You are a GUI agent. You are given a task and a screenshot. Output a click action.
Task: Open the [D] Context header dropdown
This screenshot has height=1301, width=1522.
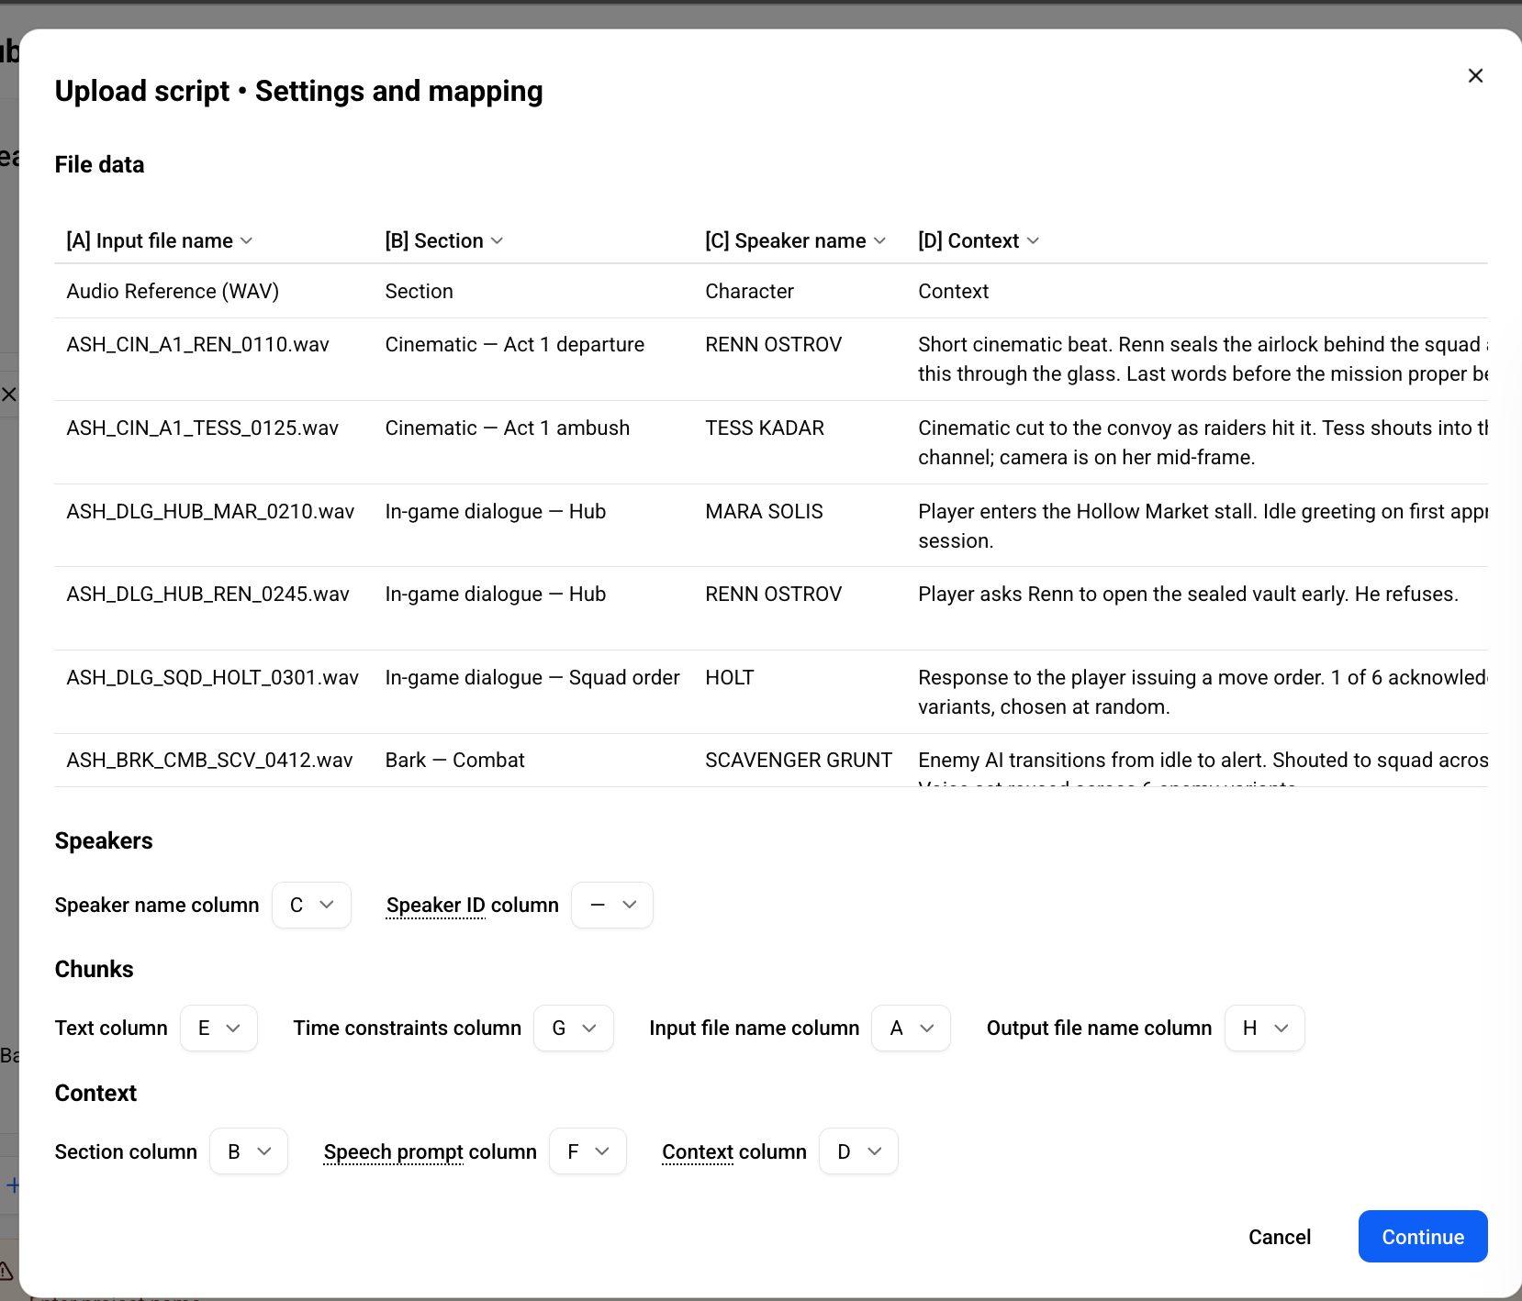point(979,240)
